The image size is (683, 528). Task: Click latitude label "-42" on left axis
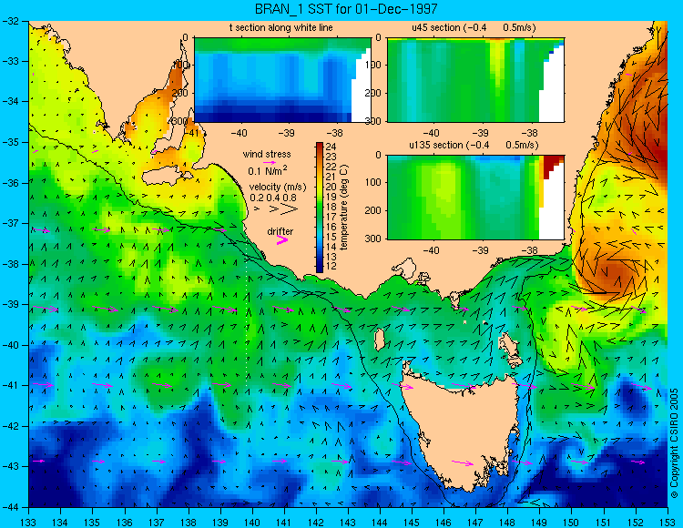10,426
